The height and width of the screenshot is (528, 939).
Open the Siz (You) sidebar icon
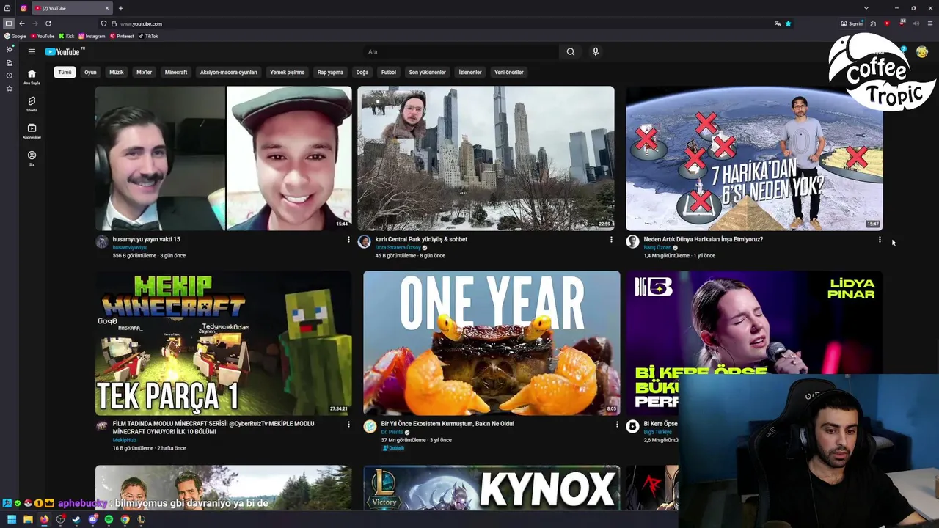(32, 158)
